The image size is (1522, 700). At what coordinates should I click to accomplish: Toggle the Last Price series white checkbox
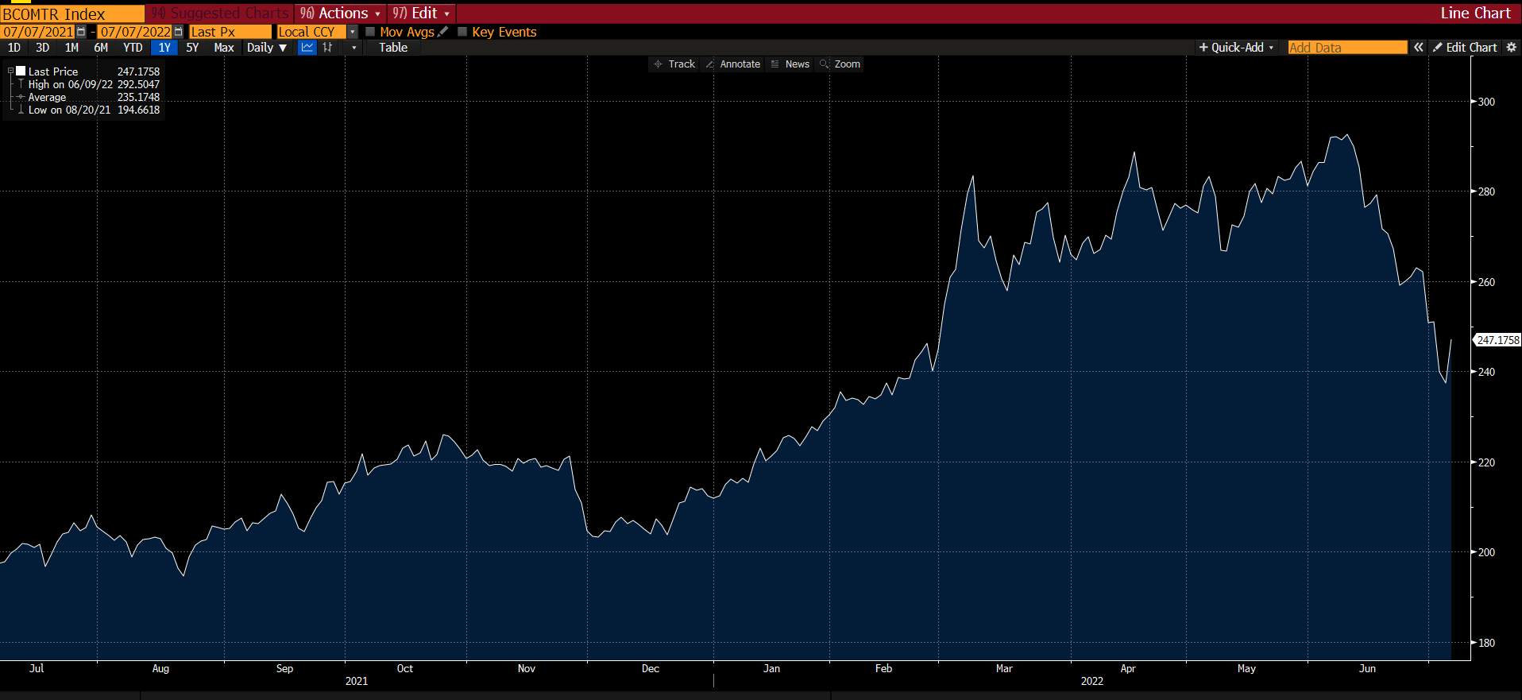coord(21,71)
